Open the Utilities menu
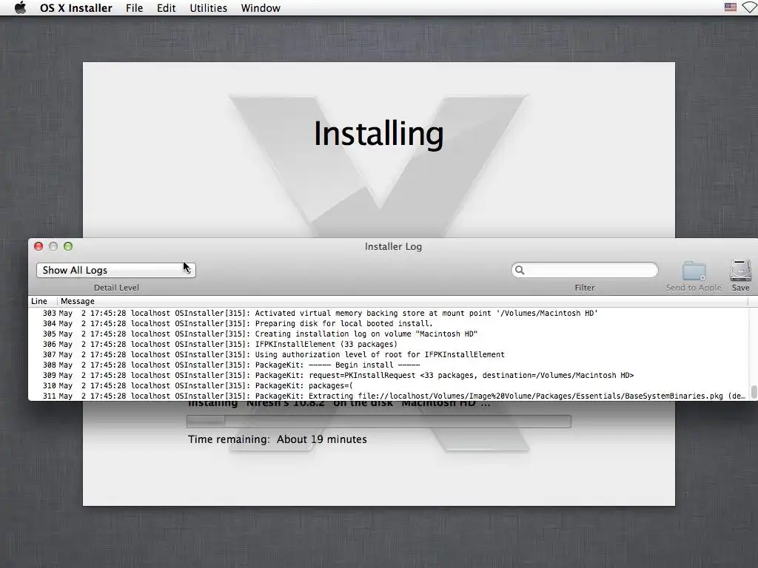This screenshot has width=758, height=568. pos(208,7)
